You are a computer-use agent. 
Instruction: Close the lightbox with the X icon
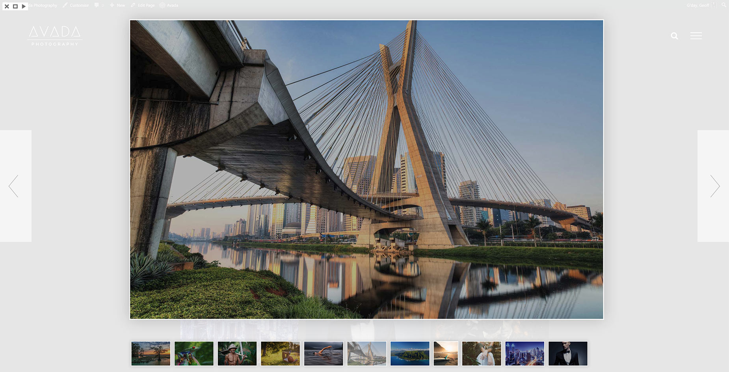pos(7,6)
